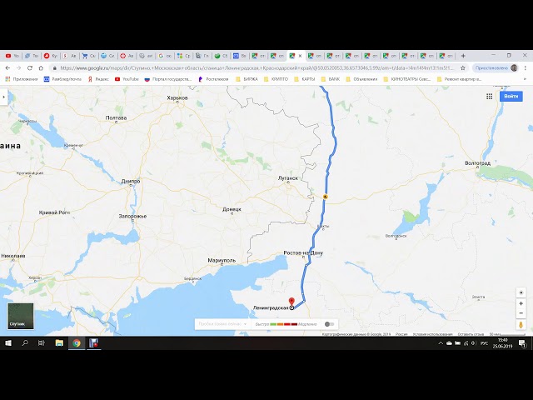Show hidden system tray icons
The height and width of the screenshot is (400, 533).
[x=441, y=343]
